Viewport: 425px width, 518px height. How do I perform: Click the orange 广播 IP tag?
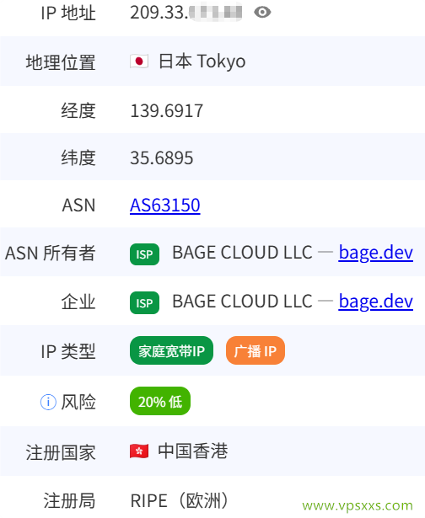pyautogui.click(x=256, y=351)
